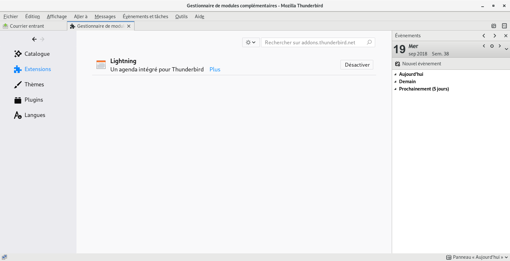The height and width of the screenshot is (261, 510).
Task: Show the Plugins list
Action: [x=29, y=100]
